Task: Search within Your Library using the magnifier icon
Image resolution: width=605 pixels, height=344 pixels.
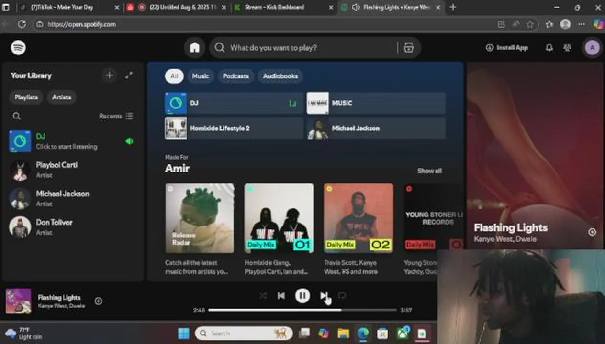Action: [x=17, y=116]
